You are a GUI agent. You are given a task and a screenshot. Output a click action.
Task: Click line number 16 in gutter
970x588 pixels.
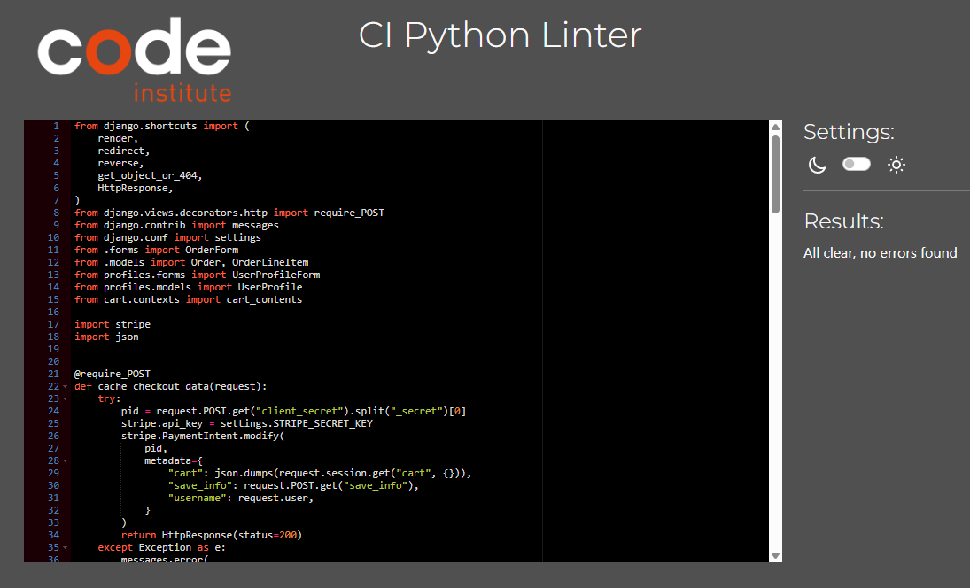54,312
